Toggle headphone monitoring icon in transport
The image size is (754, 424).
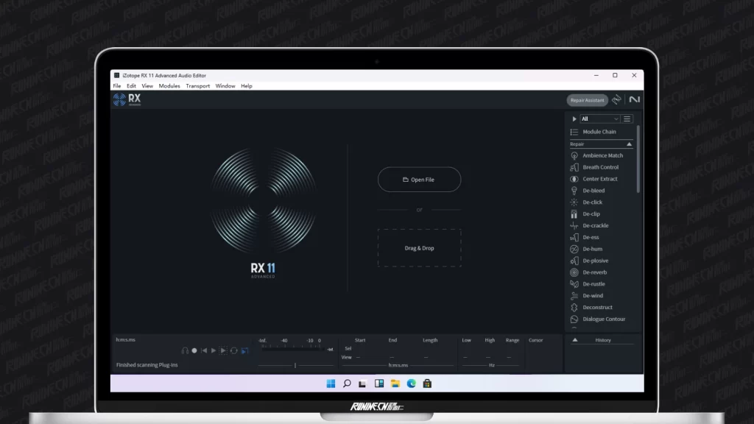[x=185, y=350]
